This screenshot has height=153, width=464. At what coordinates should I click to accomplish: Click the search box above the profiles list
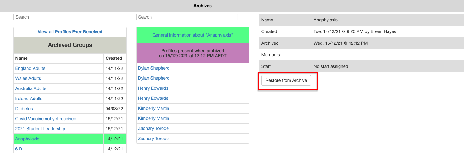click(x=187, y=17)
